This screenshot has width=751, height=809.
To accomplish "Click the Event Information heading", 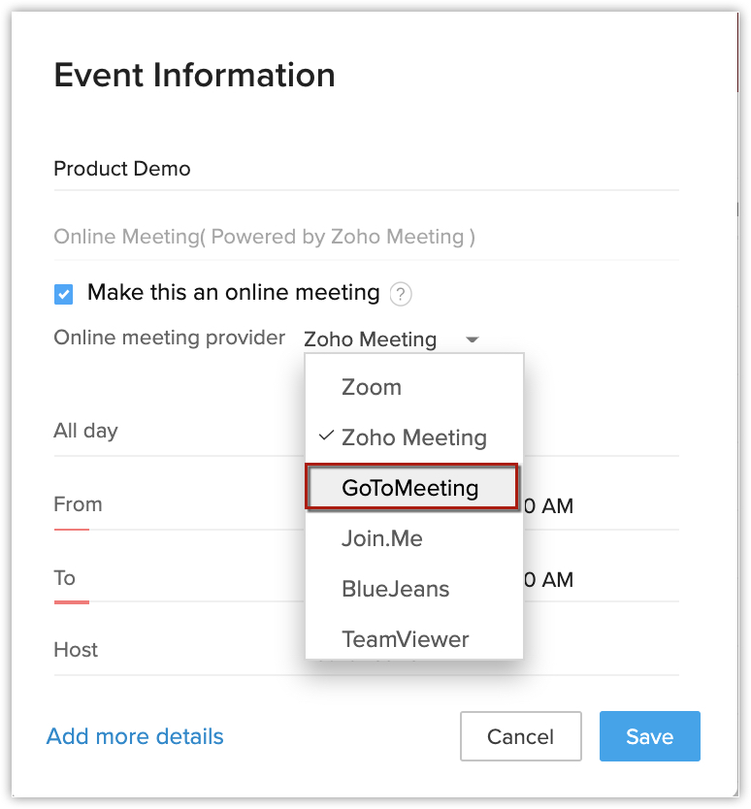I will click(x=195, y=76).
